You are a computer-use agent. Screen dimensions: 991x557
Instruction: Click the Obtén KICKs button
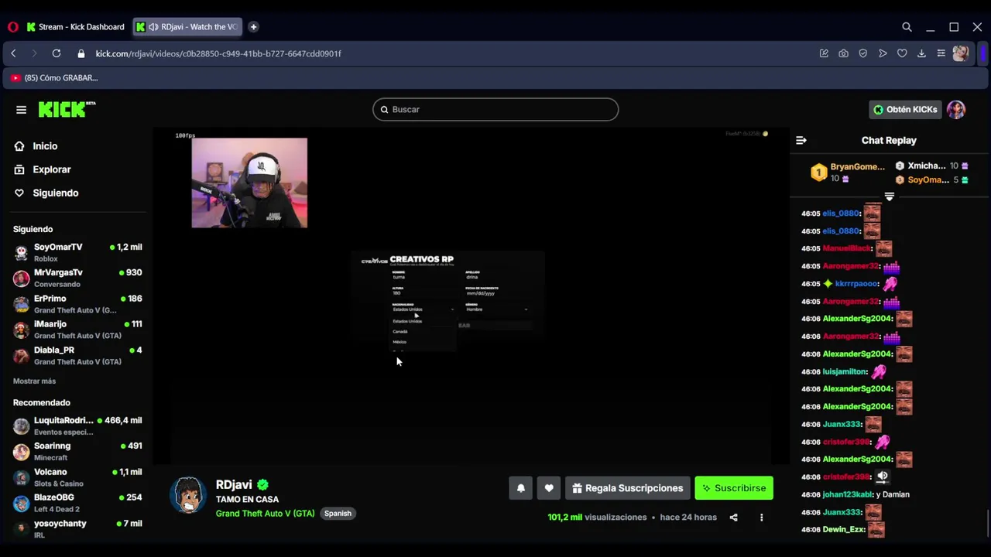tap(905, 110)
